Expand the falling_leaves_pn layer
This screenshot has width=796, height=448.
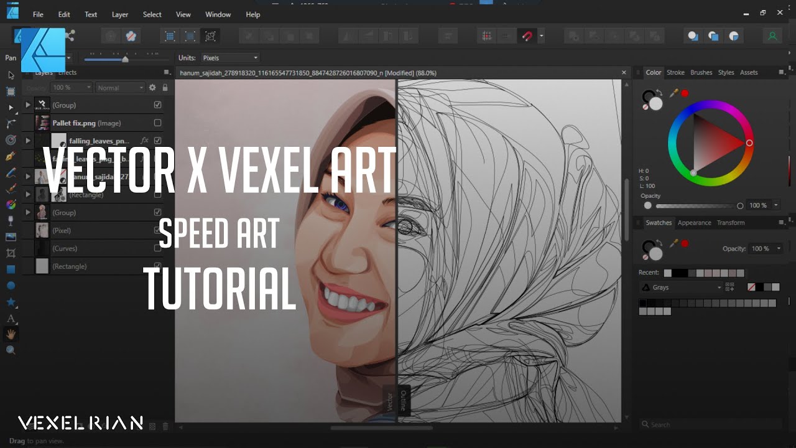coord(27,141)
